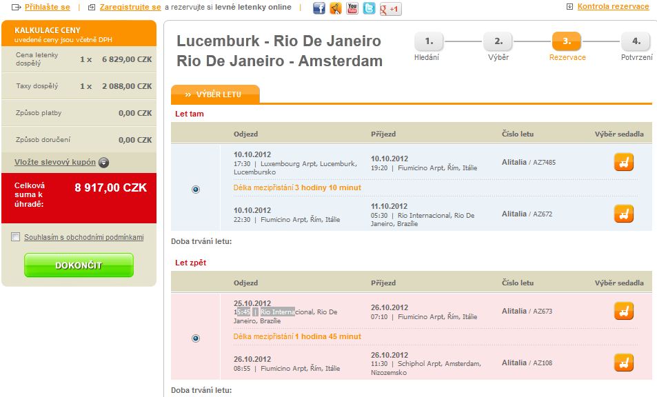Open the VÝBĚR LETU tab
Image resolution: width=657 pixels, height=397 pixels.
tap(215, 94)
